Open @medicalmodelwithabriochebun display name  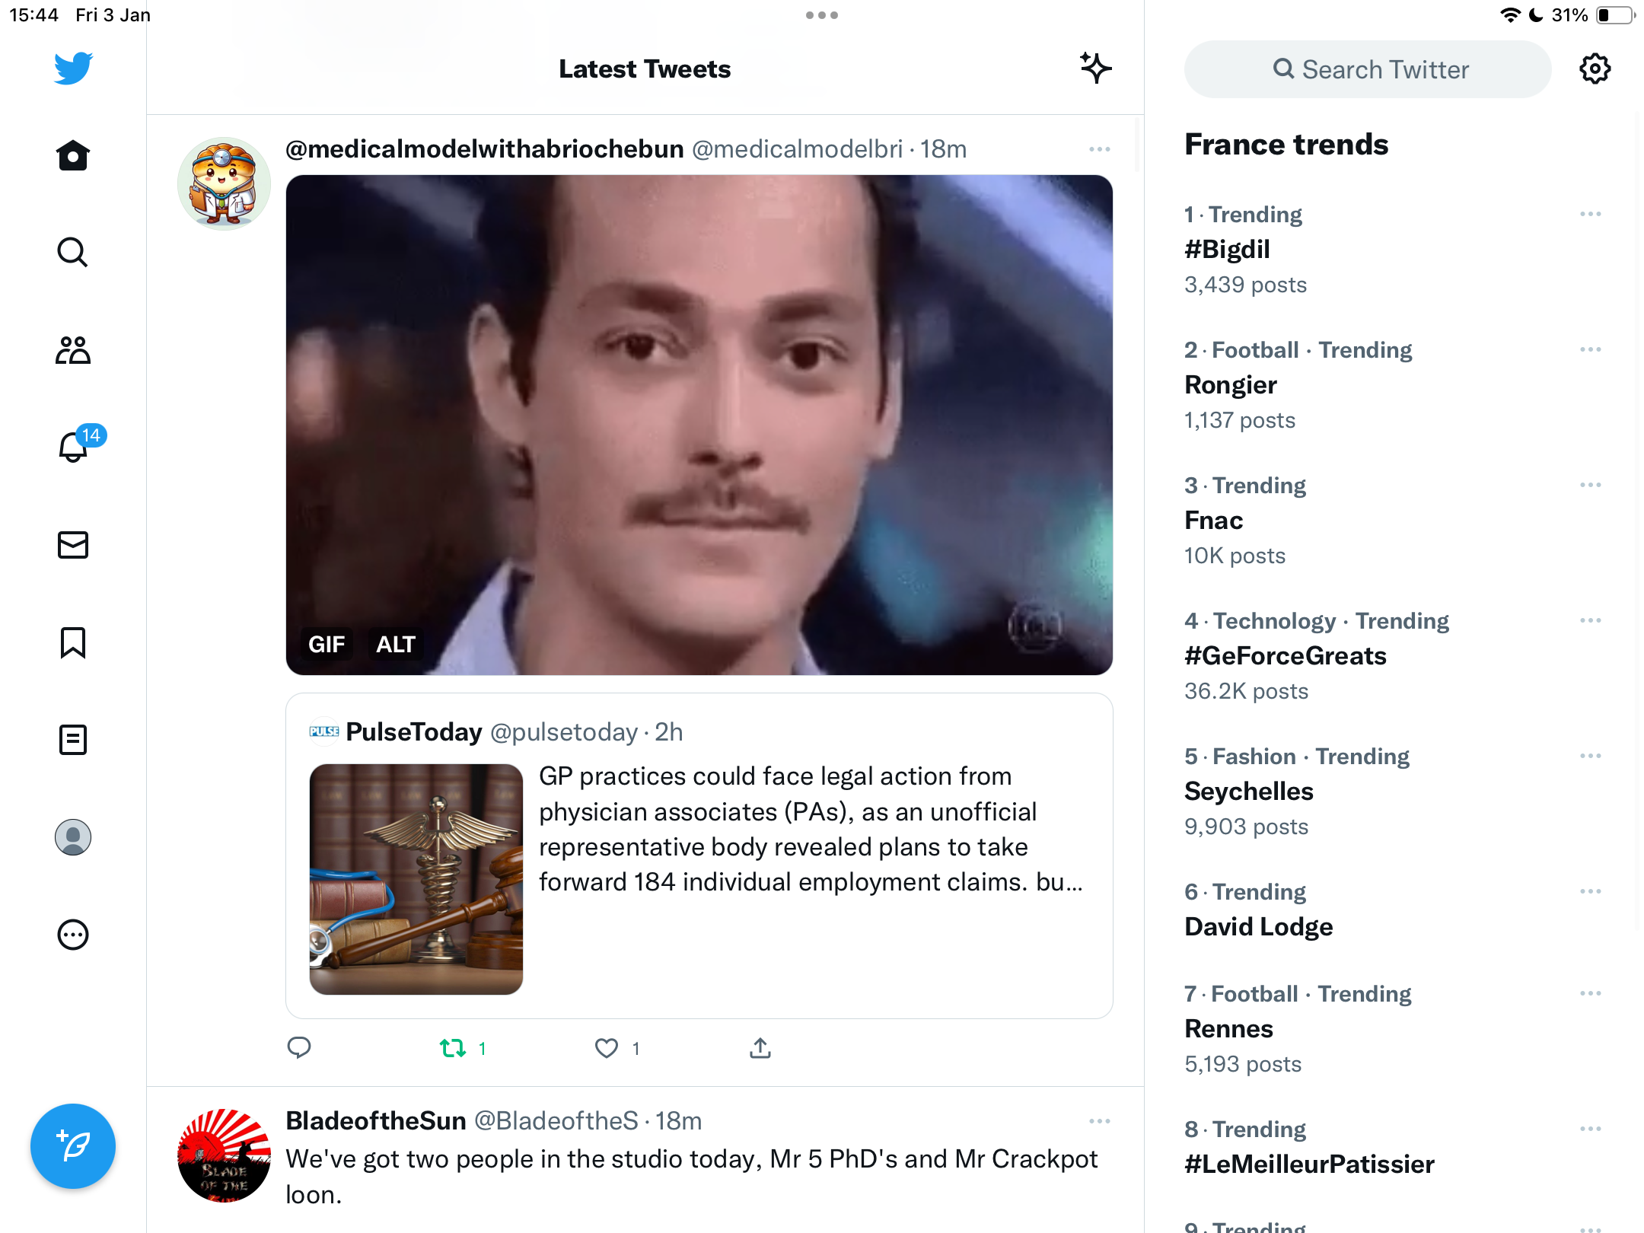[x=485, y=149]
